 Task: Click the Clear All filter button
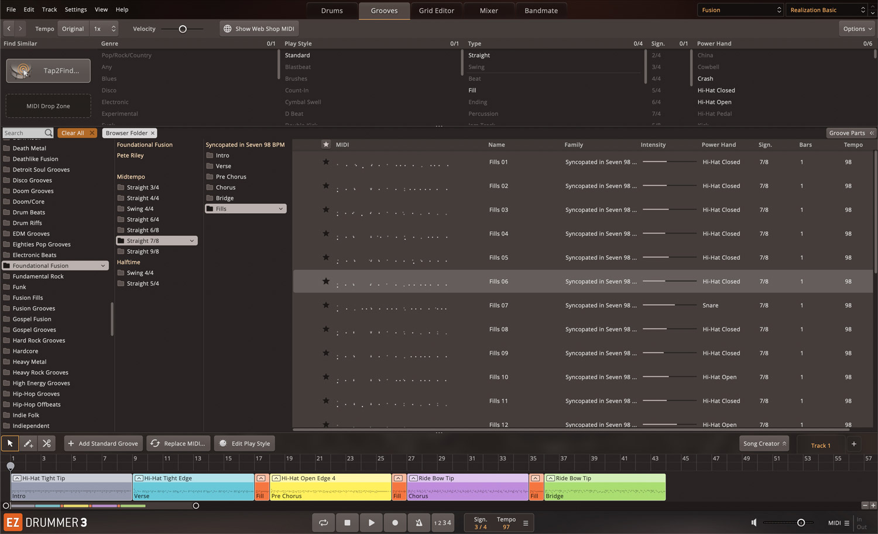tap(77, 133)
